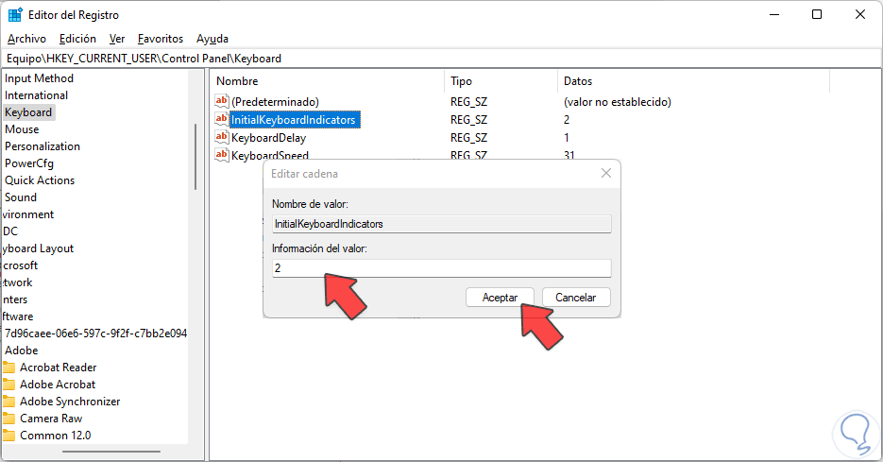Maximize the Registry Editor window
883x462 pixels.
[817, 15]
